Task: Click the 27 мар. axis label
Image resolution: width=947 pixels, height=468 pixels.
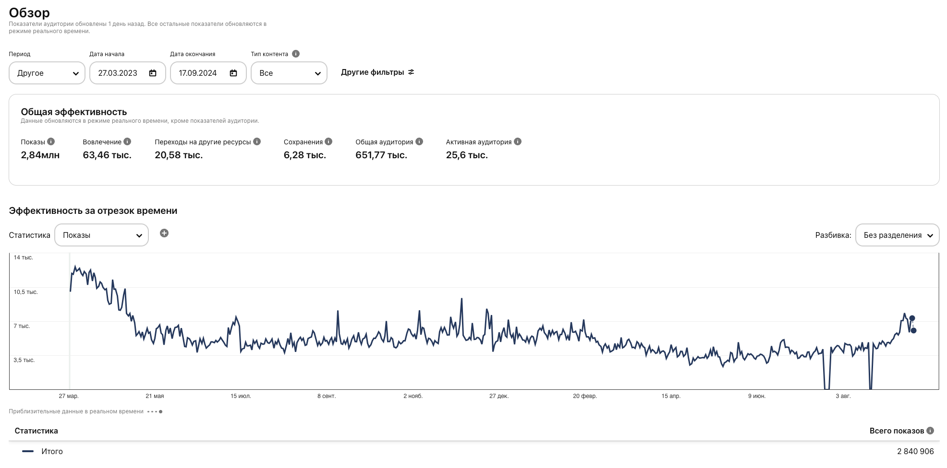Action: coord(69,396)
